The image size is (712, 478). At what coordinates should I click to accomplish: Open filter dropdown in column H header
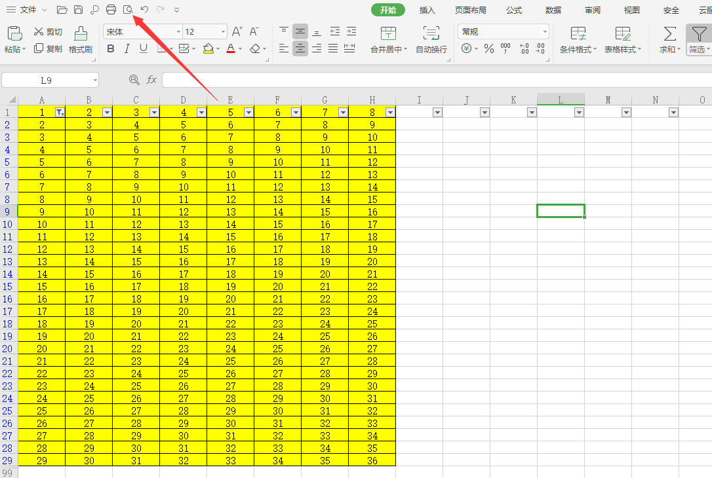point(390,113)
